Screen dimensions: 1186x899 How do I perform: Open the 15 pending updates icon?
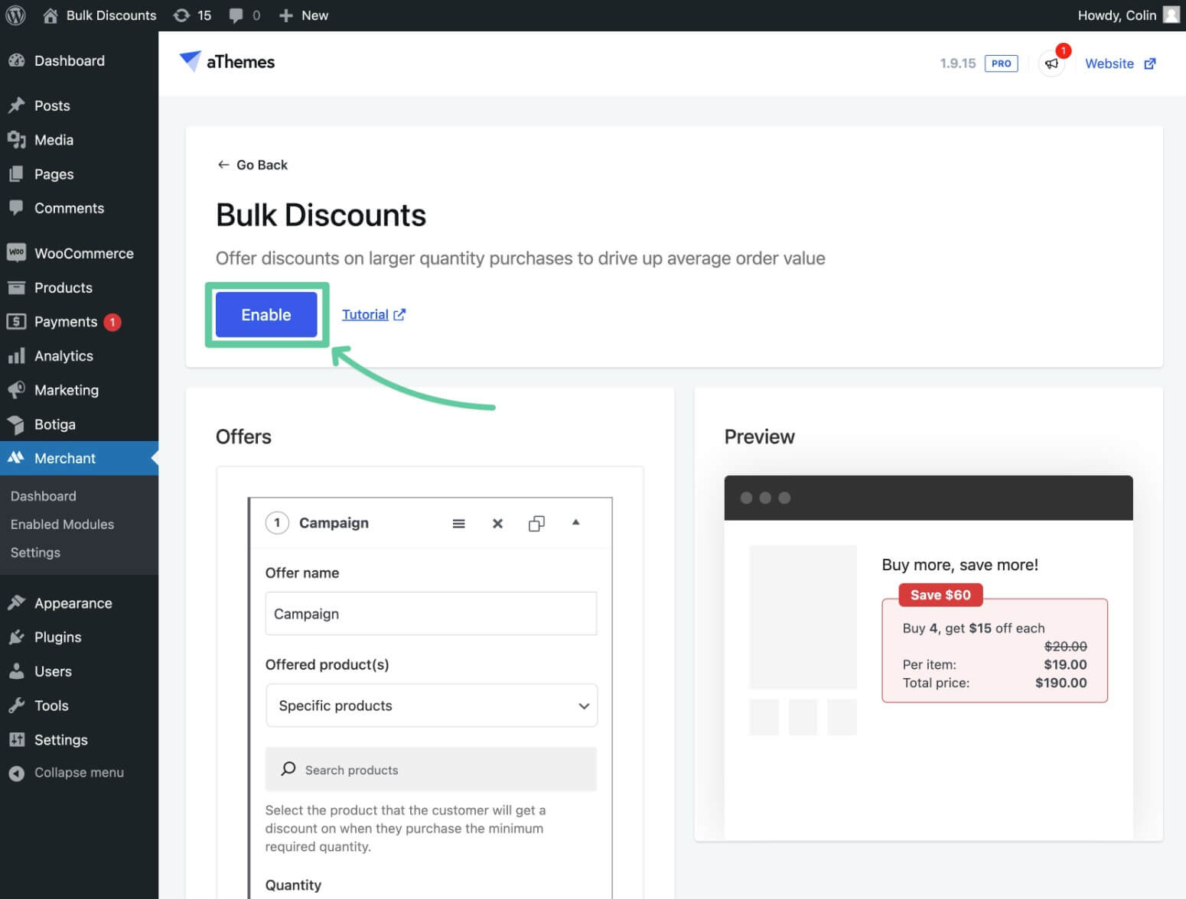[x=181, y=15]
